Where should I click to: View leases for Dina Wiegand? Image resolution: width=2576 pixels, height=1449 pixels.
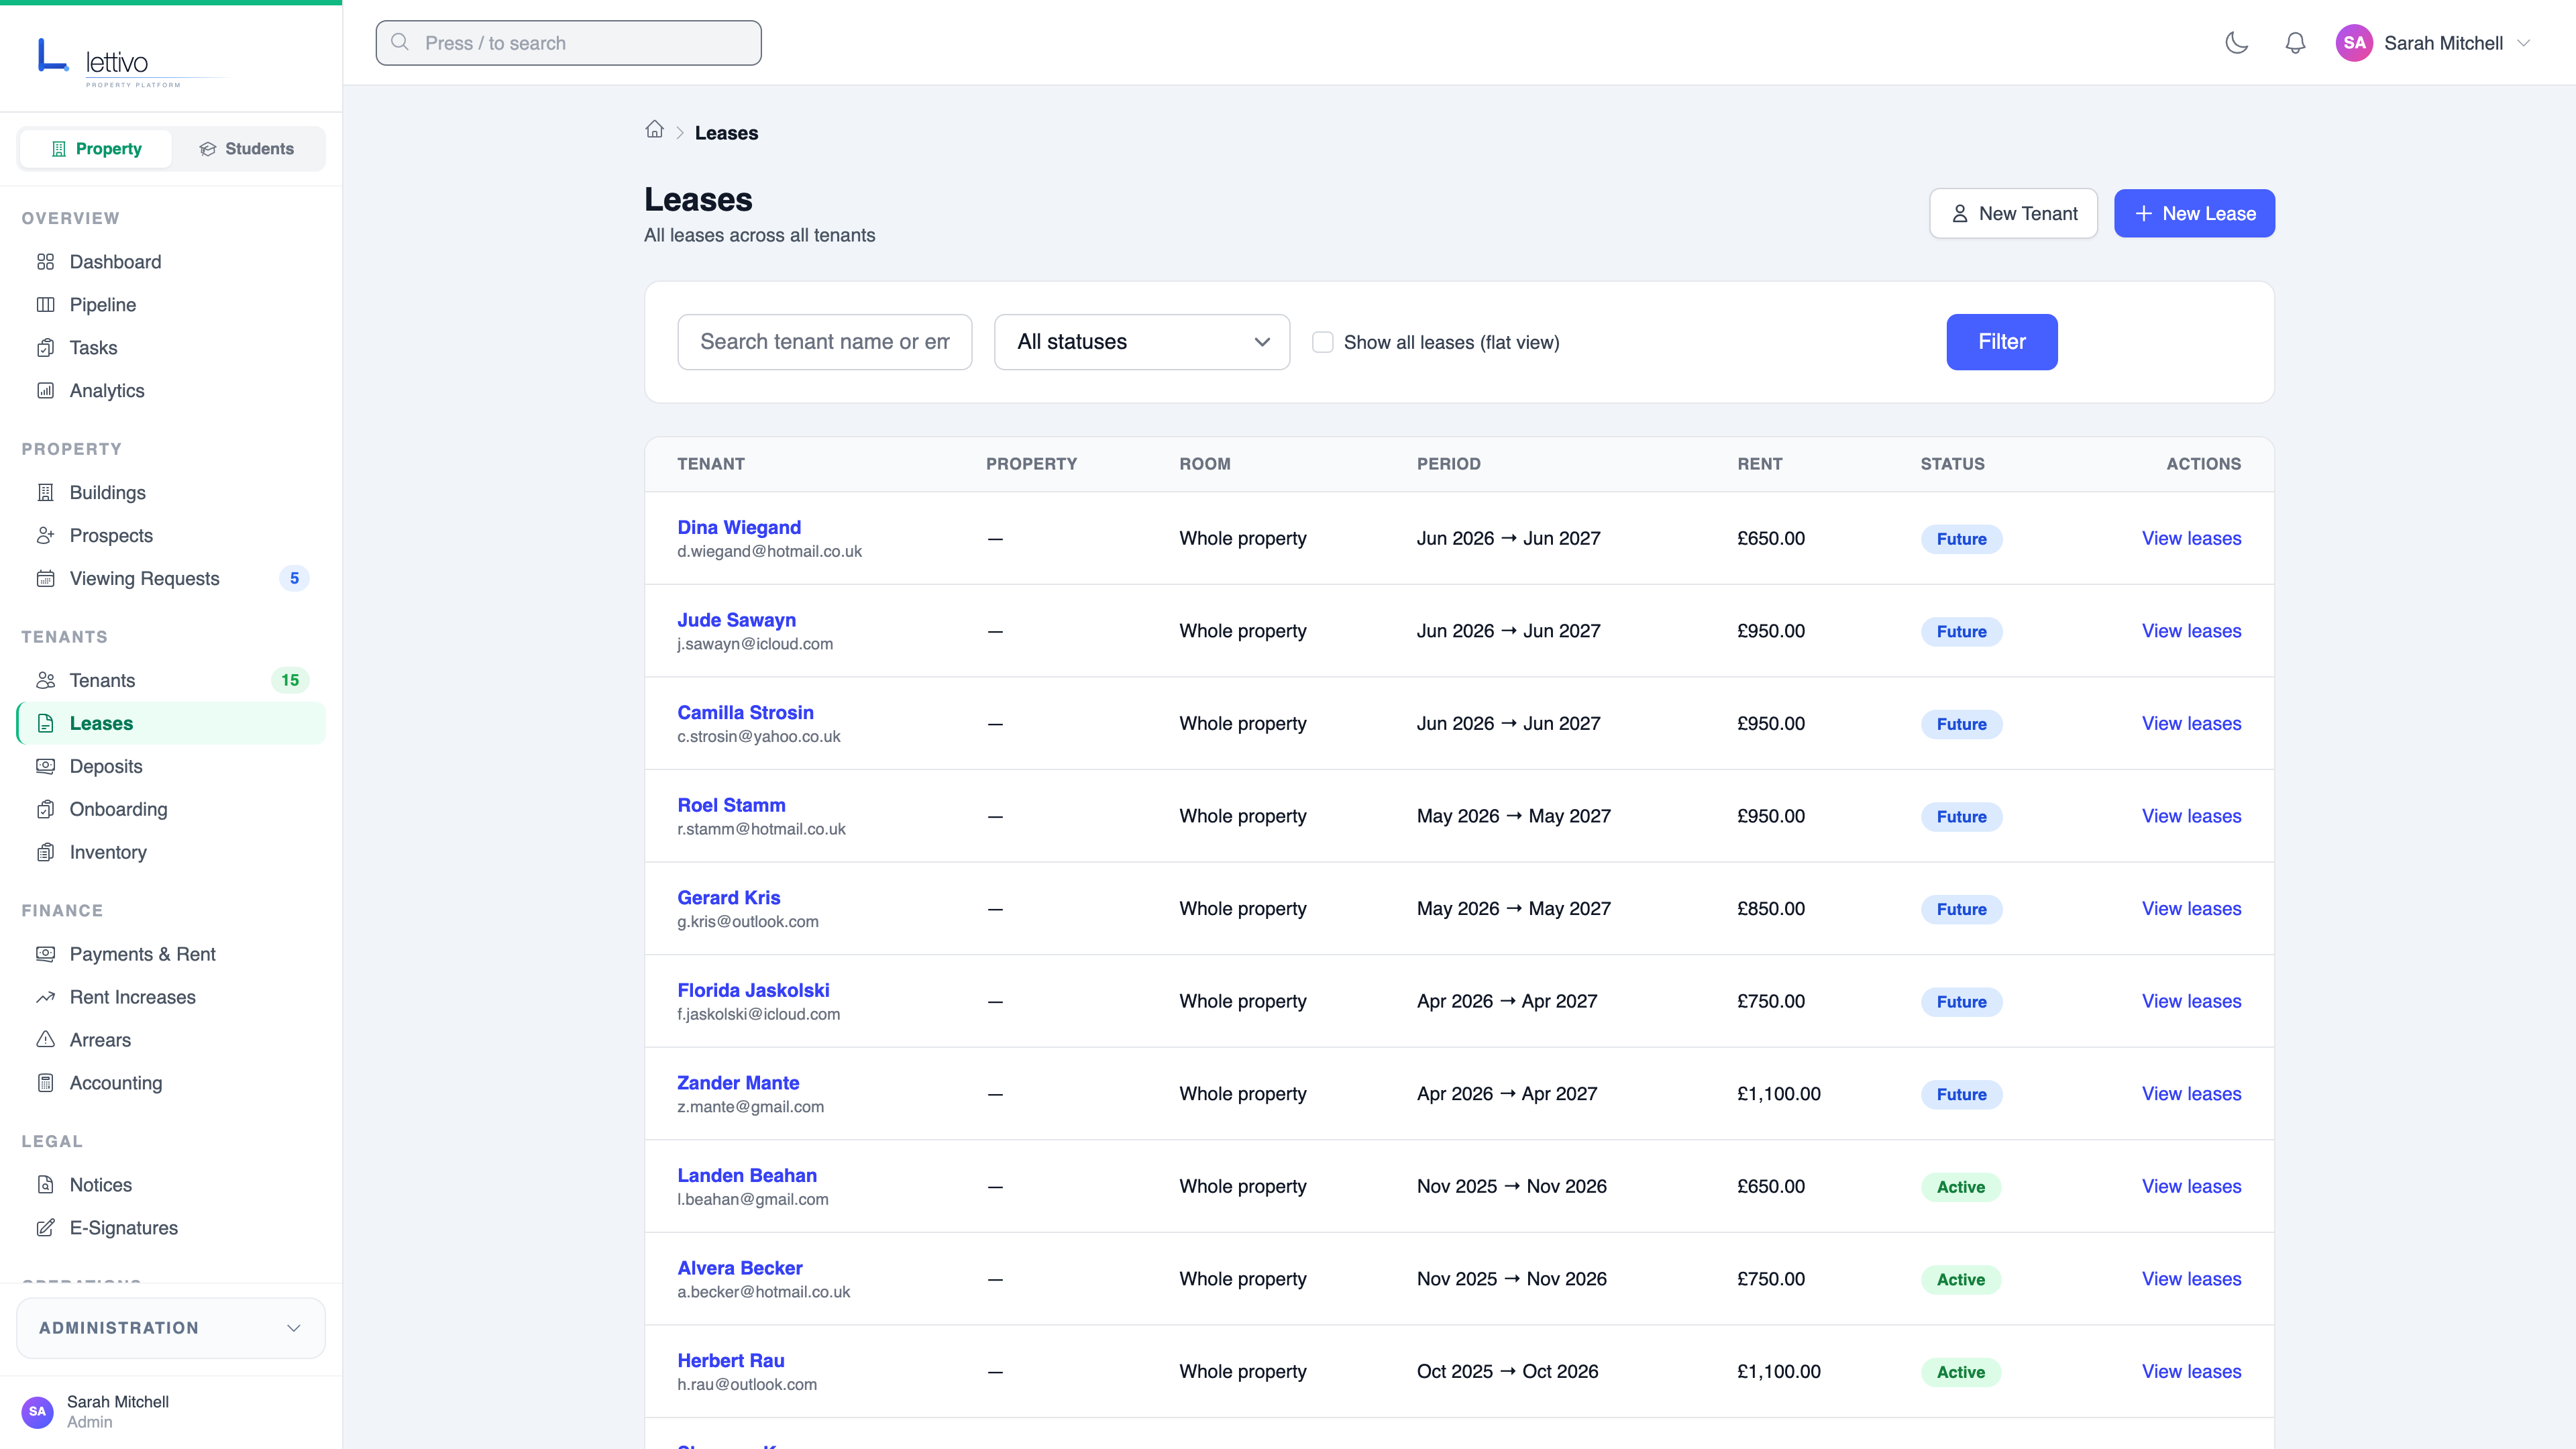(2191, 538)
